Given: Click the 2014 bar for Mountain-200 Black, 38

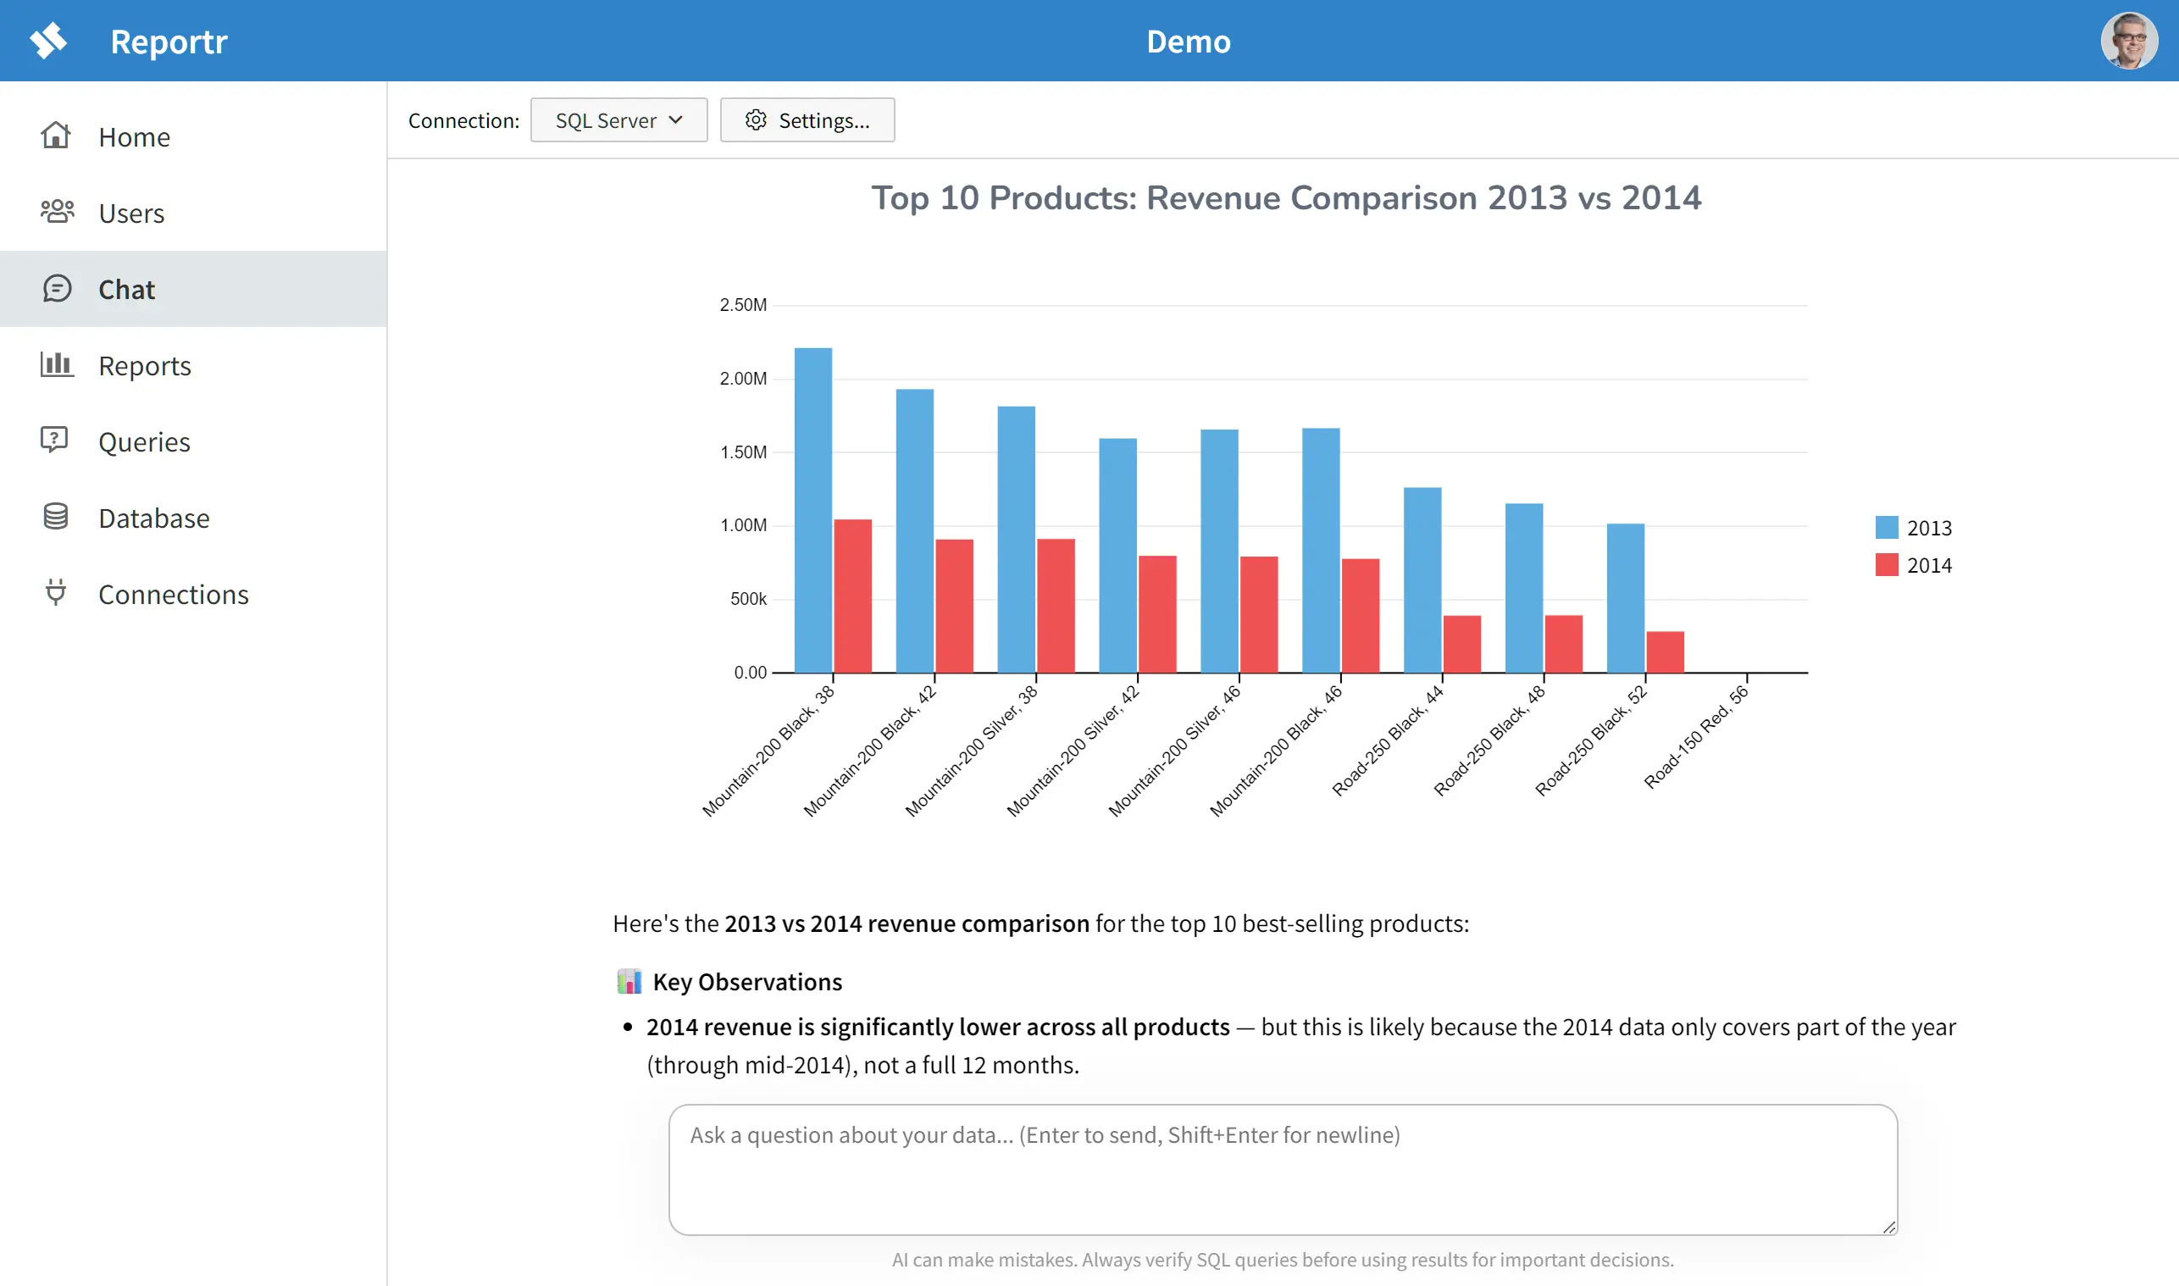Looking at the screenshot, I should (x=852, y=596).
